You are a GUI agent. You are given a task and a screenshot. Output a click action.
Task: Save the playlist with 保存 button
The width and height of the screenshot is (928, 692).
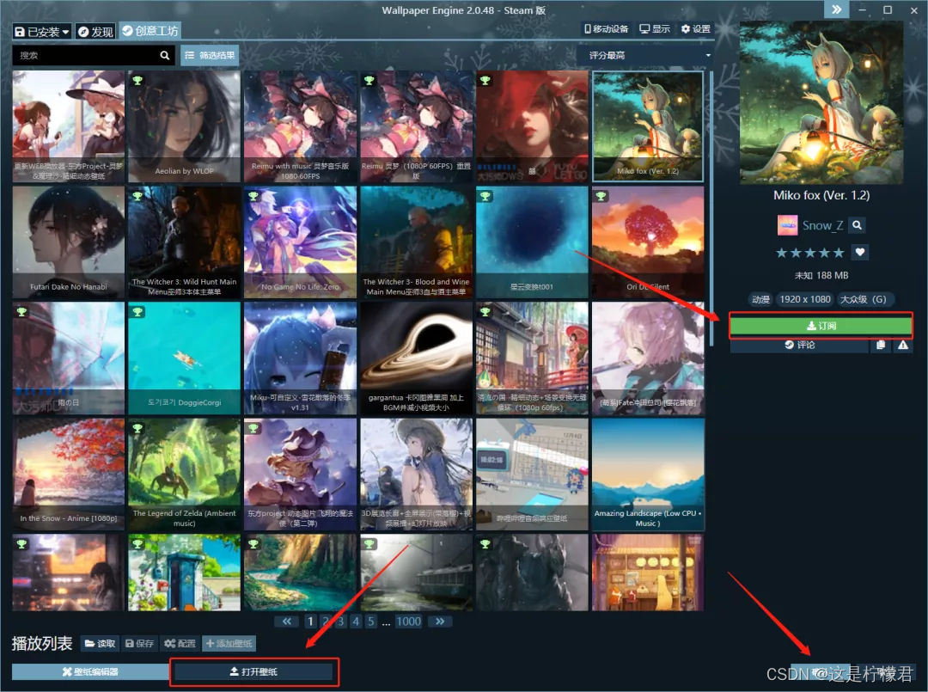pyautogui.click(x=140, y=644)
